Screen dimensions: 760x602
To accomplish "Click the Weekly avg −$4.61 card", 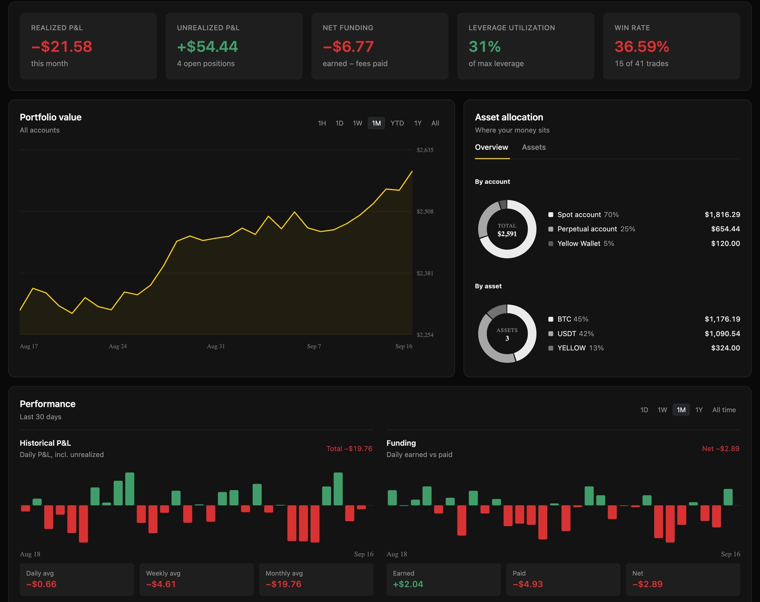I will [x=197, y=580].
